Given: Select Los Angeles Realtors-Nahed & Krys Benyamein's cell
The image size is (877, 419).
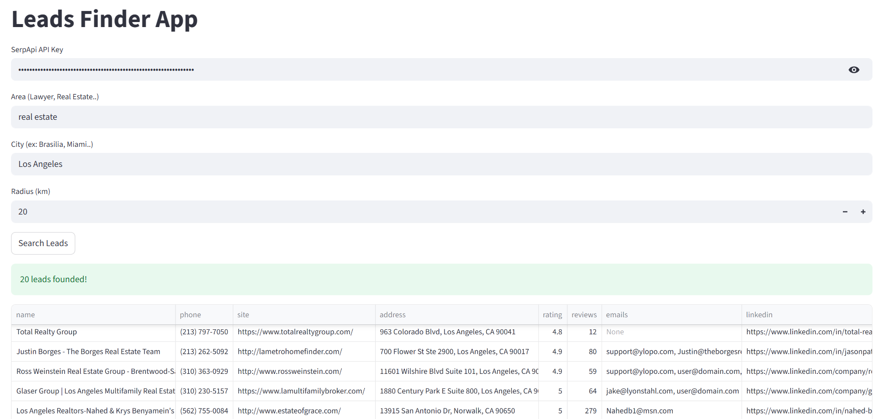Looking at the screenshot, I should coord(93,410).
